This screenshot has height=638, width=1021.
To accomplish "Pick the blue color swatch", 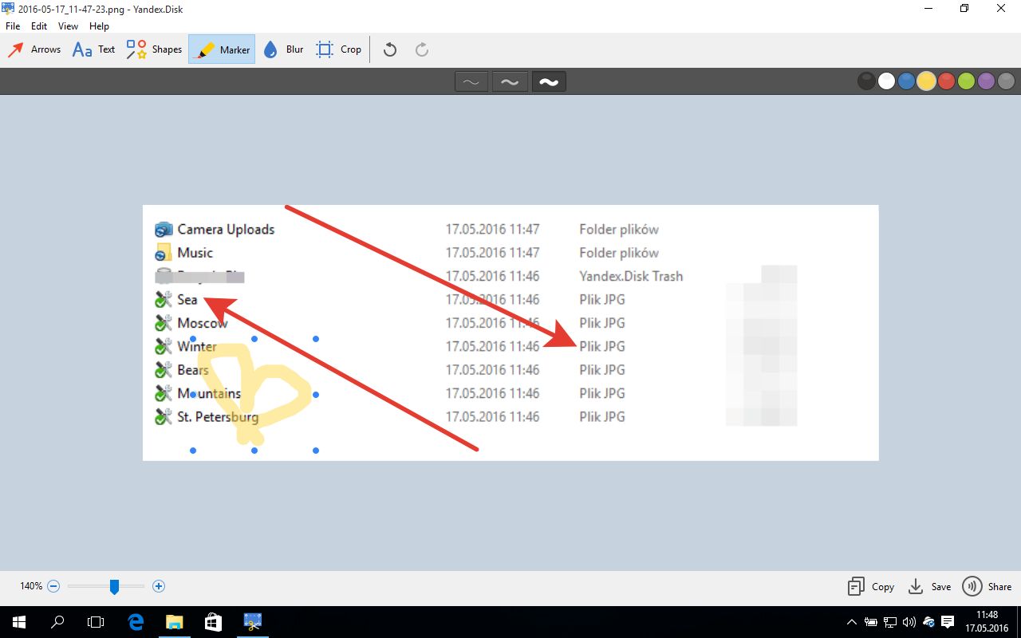I will [906, 81].
